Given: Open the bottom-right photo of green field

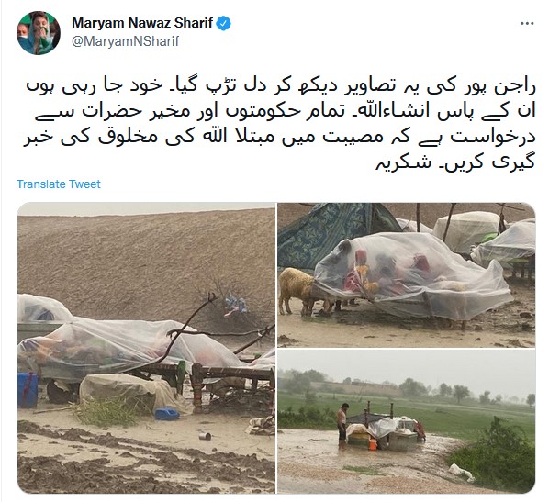Looking at the screenshot, I should [x=407, y=421].
